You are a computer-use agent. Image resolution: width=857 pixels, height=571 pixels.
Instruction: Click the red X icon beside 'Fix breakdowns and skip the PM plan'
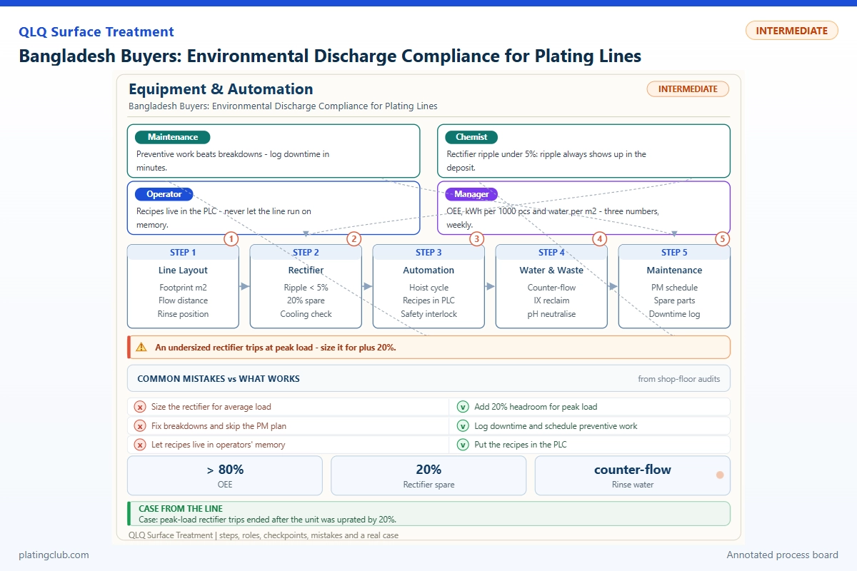(x=140, y=425)
